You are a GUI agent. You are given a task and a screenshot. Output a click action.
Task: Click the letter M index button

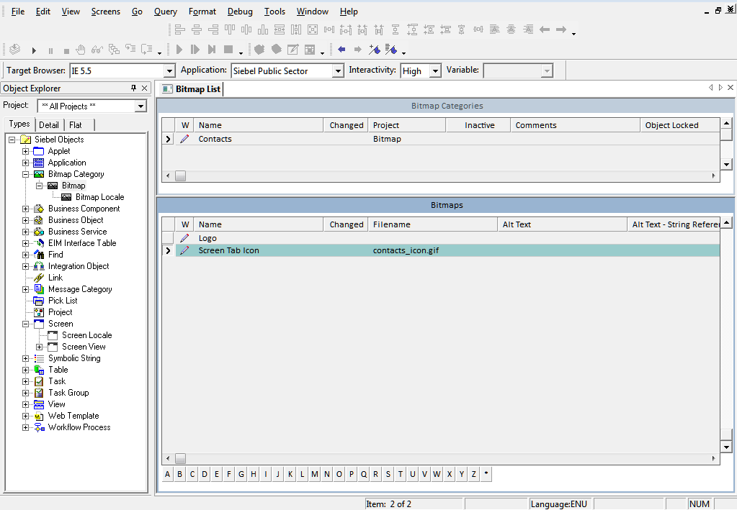[x=314, y=474]
